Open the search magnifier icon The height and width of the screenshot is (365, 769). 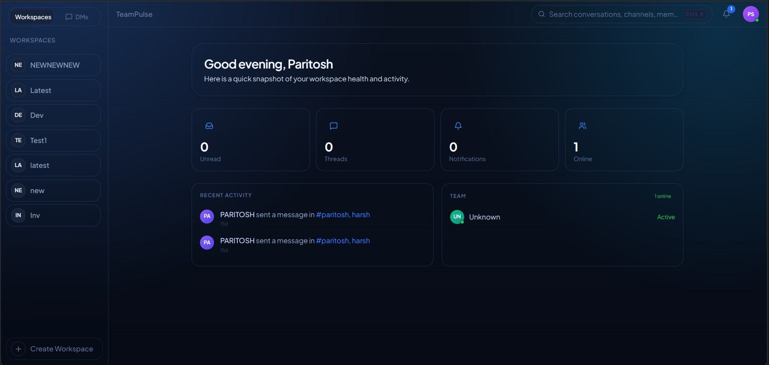click(x=541, y=14)
